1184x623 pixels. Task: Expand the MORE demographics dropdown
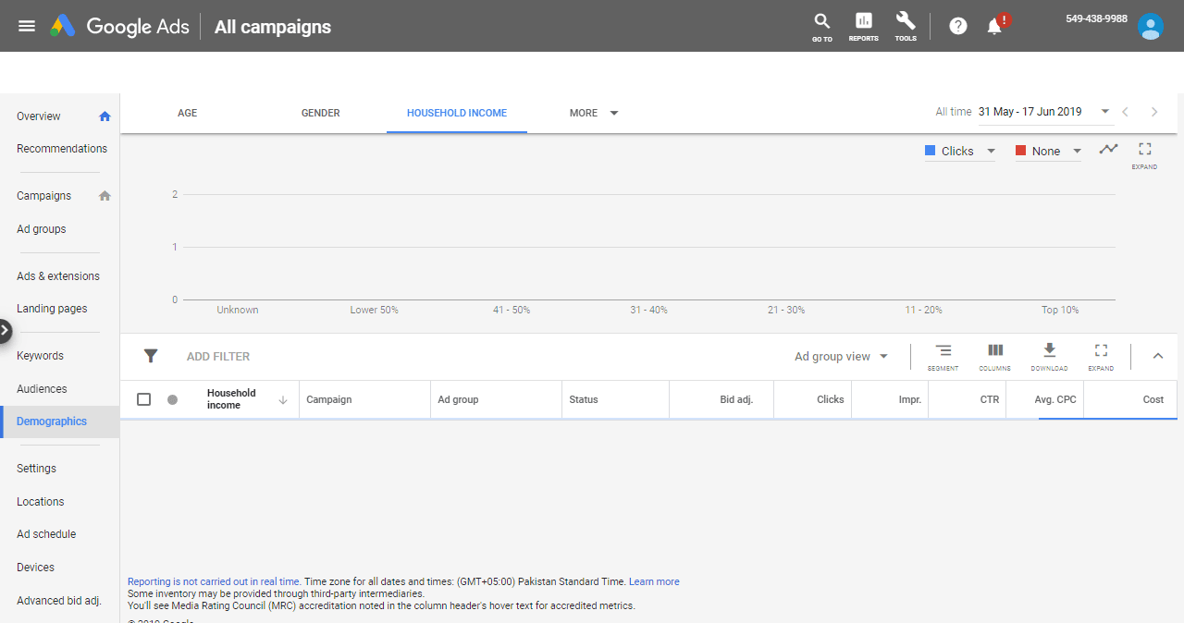coord(594,113)
